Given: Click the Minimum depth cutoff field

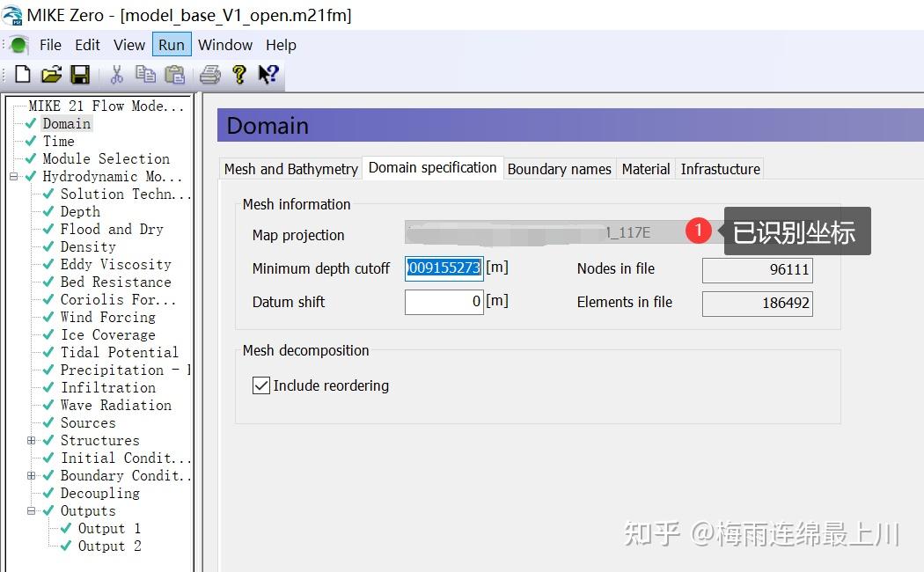Looking at the screenshot, I should point(444,268).
